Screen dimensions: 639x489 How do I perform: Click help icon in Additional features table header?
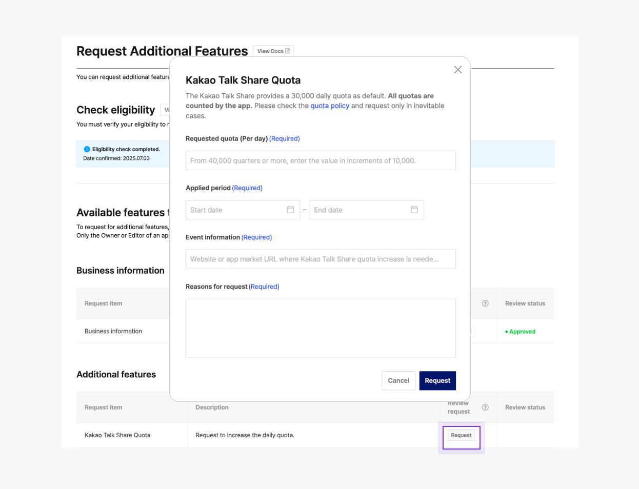coord(485,407)
